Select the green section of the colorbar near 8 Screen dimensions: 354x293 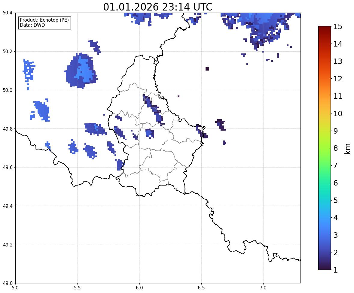point(325,148)
